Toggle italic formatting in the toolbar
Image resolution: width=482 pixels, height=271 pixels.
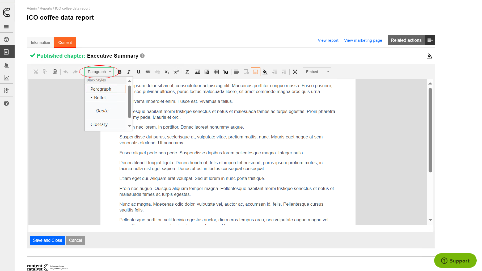click(x=129, y=72)
